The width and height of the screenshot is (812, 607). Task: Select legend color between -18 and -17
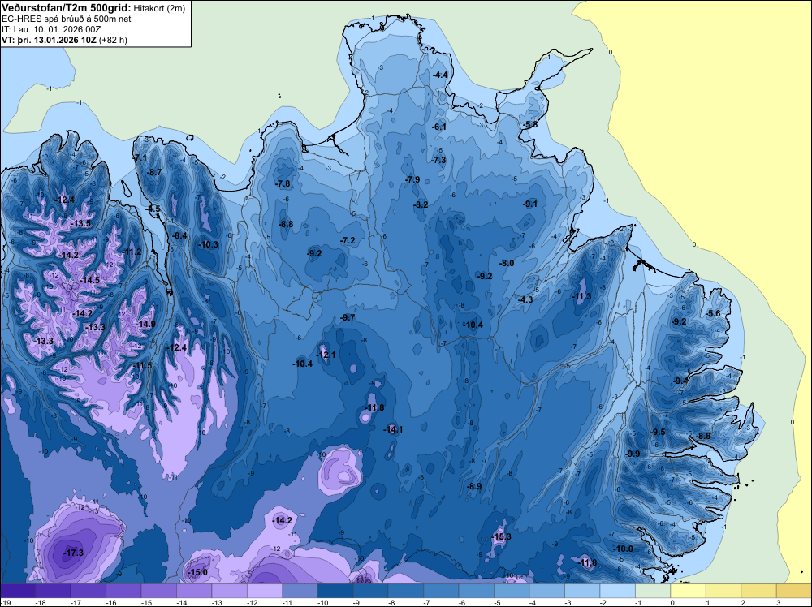click(x=53, y=591)
